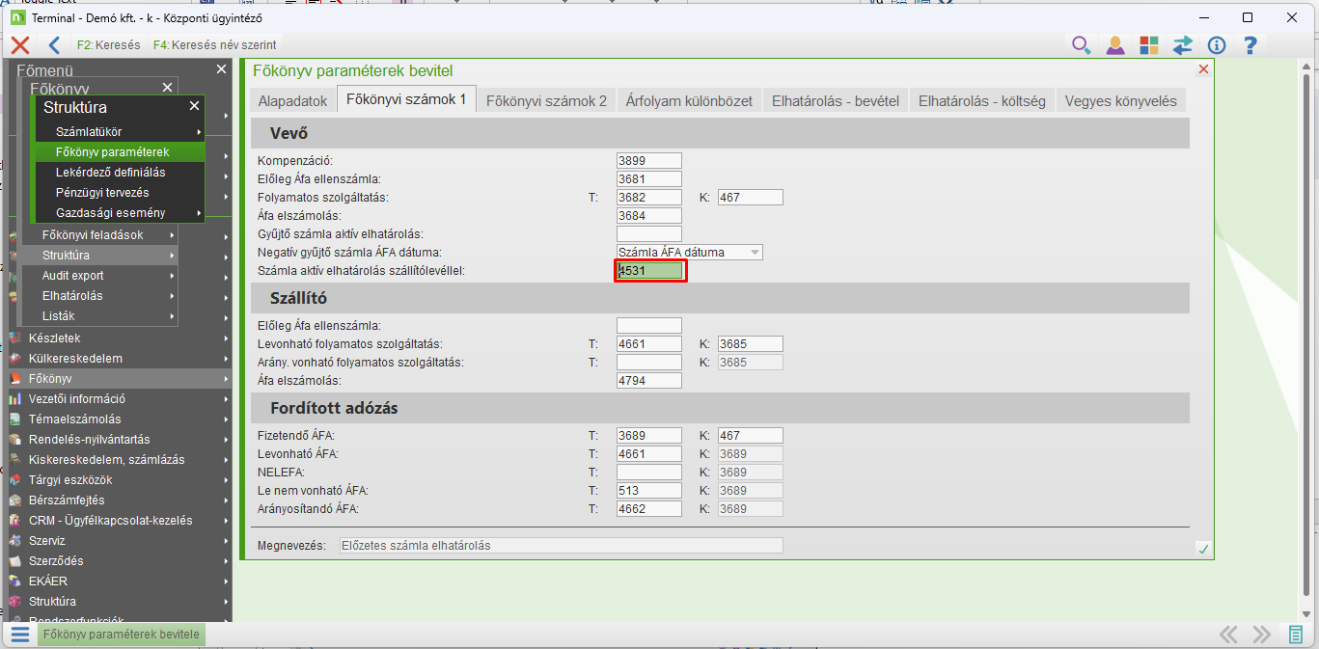Click the CRM module icon
This screenshot has width=1319, height=649.
tap(14, 521)
